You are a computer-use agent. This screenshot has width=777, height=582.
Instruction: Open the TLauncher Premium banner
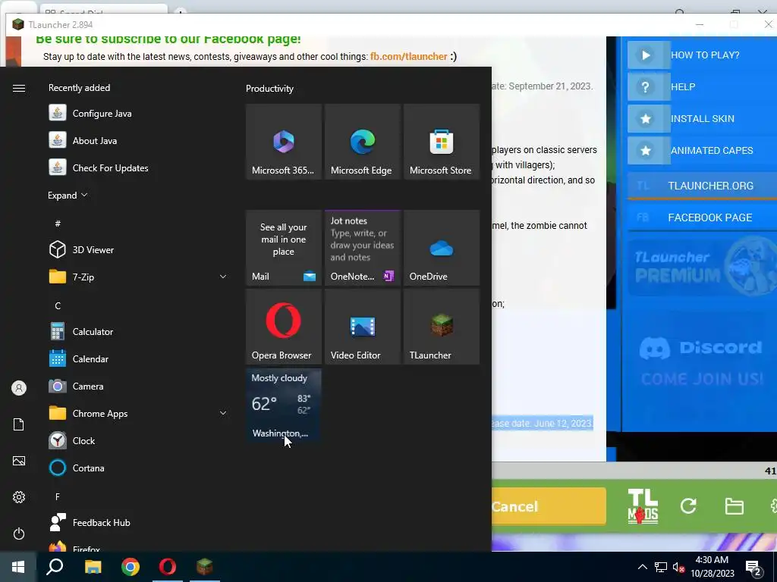pyautogui.click(x=702, y=268)
